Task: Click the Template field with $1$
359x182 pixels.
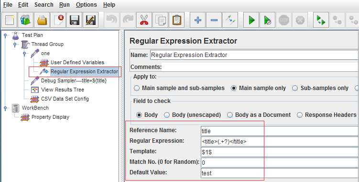Action: point(280,152)
